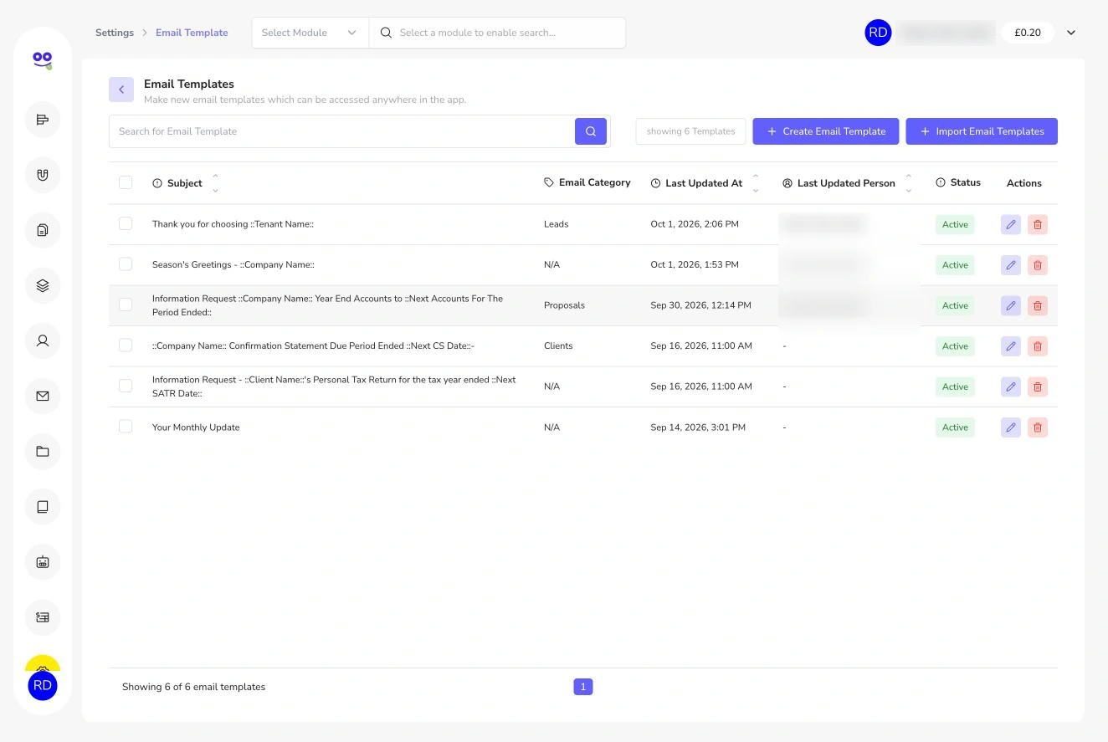
Task: Check the Your Monthly Update row checkbox
Action: coord(126,426)
